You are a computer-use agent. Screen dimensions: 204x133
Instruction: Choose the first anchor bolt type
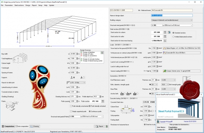coord(124,93)
